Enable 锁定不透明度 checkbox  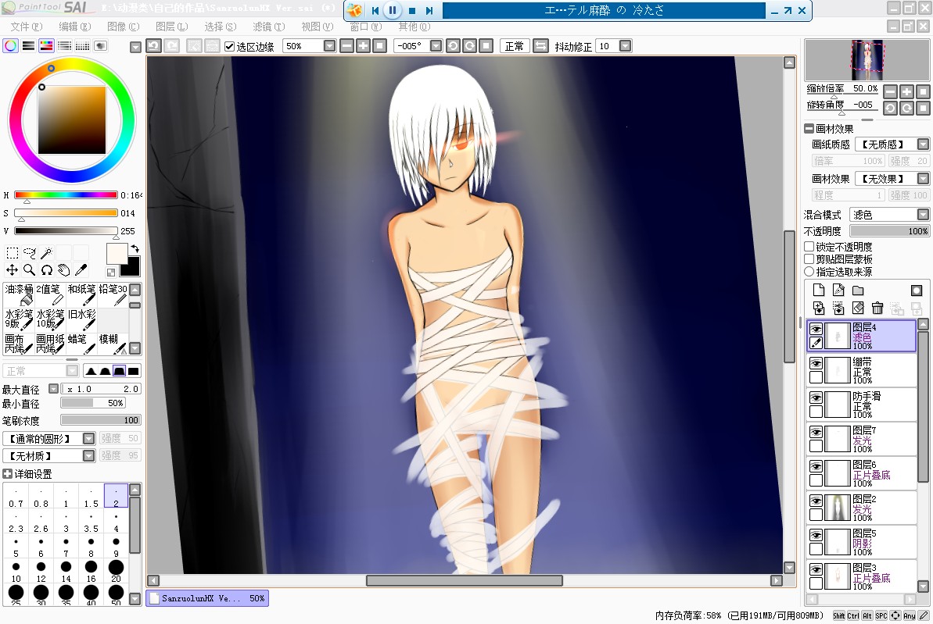(x=809, y=246)
